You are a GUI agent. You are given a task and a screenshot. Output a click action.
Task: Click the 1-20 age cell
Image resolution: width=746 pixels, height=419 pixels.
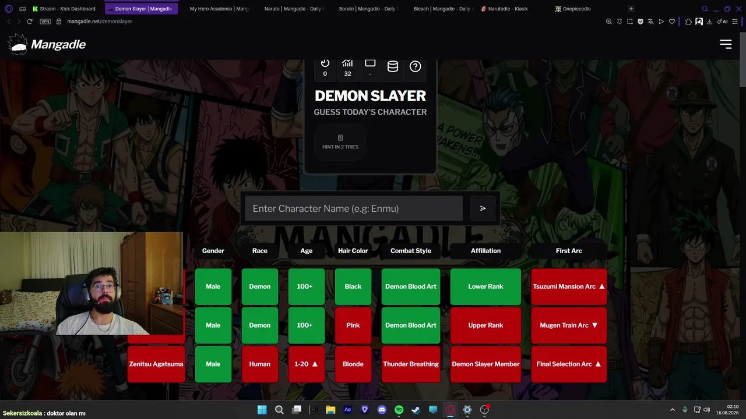pyautogui.click(x=307, y=364)
